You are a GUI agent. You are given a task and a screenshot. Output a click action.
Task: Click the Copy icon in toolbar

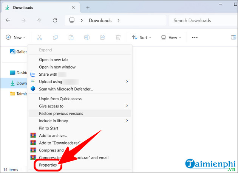coord(55,37)
